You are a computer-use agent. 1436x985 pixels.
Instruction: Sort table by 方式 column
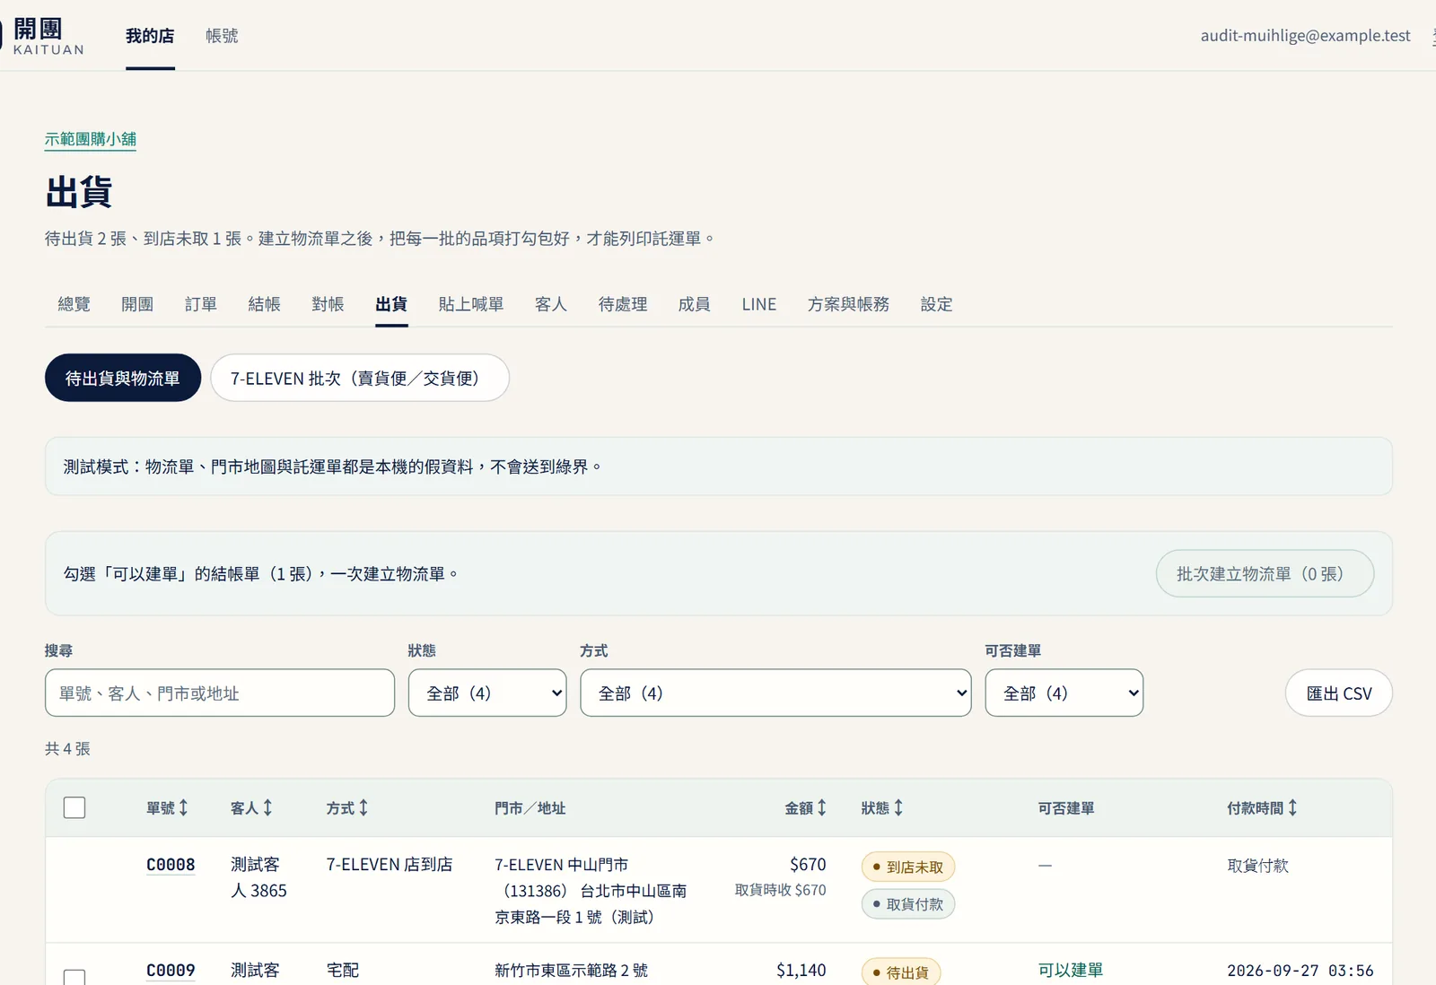point(347,808)
